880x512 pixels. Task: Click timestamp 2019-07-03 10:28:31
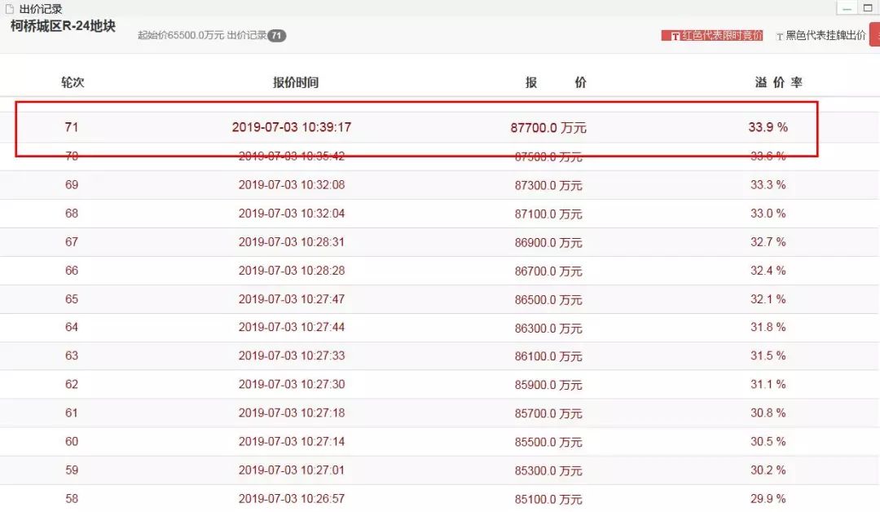coord(292,242)
